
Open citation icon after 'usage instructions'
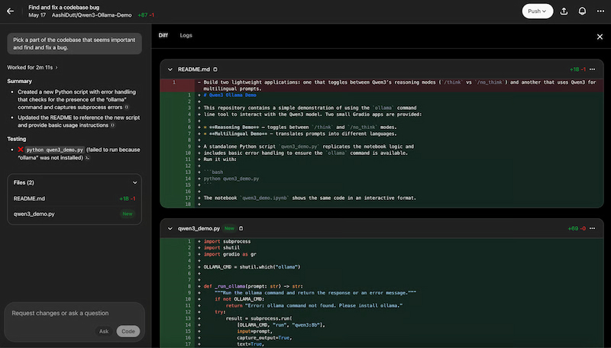tap(112, 125)
